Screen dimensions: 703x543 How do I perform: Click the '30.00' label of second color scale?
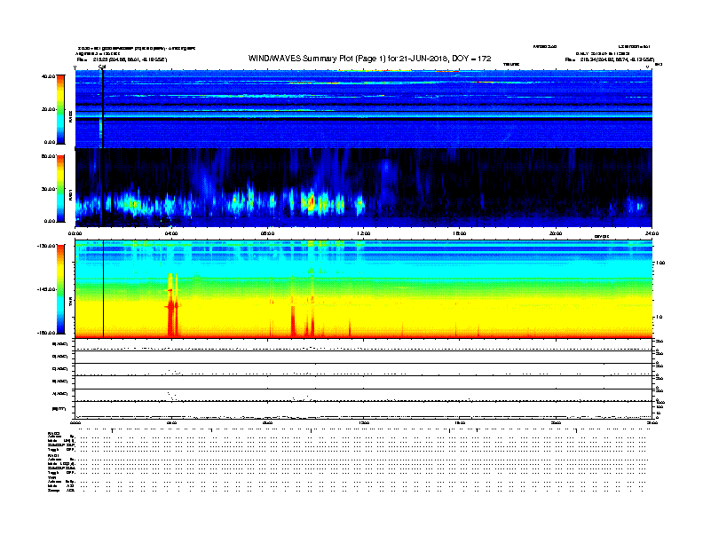pos(48,189)
